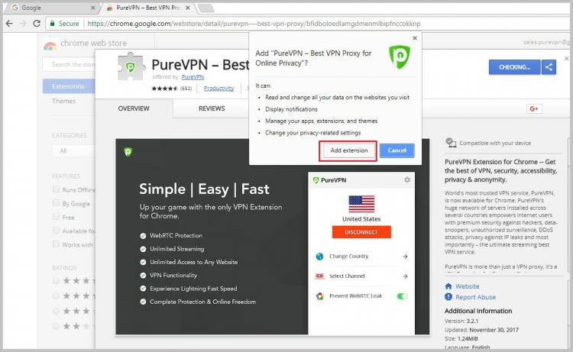Check the Works with Google Drive filter
The height and width of the screenshot is (352, 573).
coord(56,244)
